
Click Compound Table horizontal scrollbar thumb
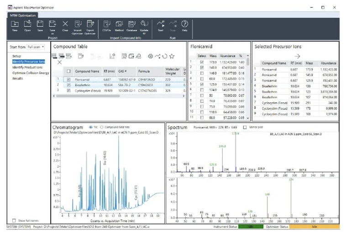point(88,96)
